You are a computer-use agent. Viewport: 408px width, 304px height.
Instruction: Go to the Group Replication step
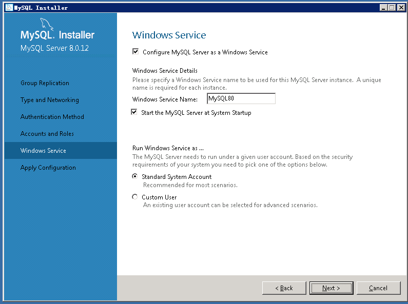45,83
